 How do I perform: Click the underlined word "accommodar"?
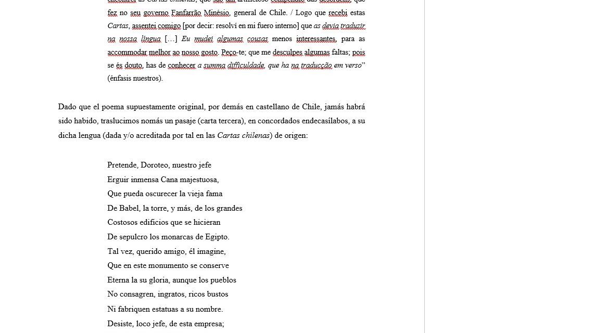coord(127,52)
